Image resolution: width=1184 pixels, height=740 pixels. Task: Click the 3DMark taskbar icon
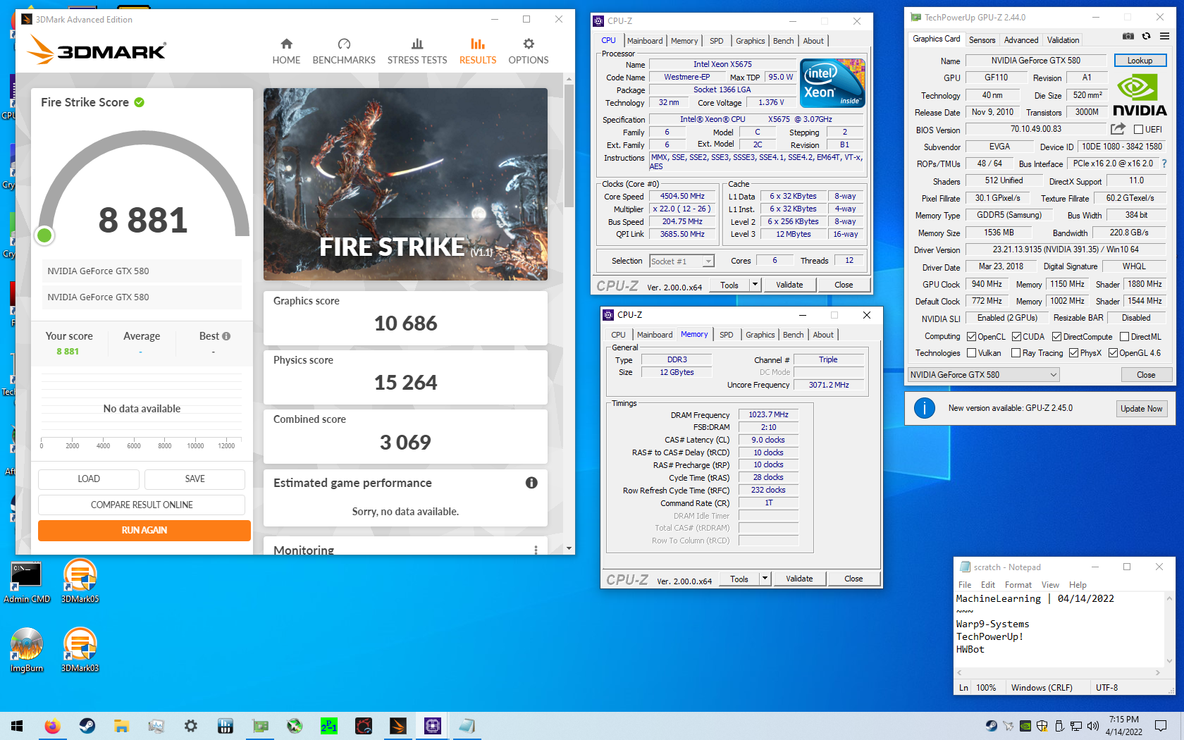click(x=398, y=726)
